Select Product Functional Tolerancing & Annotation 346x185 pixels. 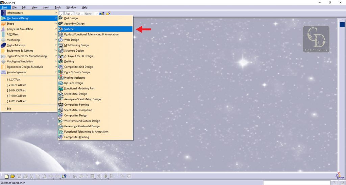[95, 34]
